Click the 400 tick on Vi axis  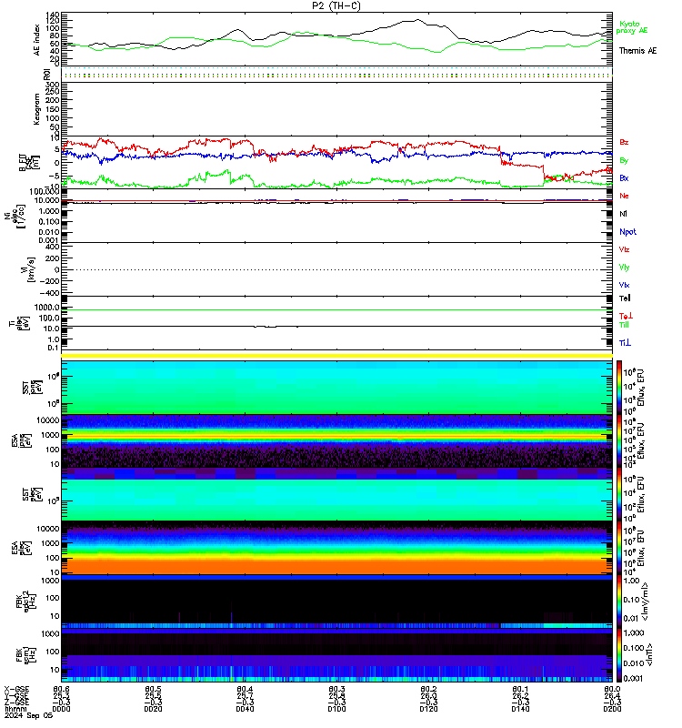click(54, 247)
